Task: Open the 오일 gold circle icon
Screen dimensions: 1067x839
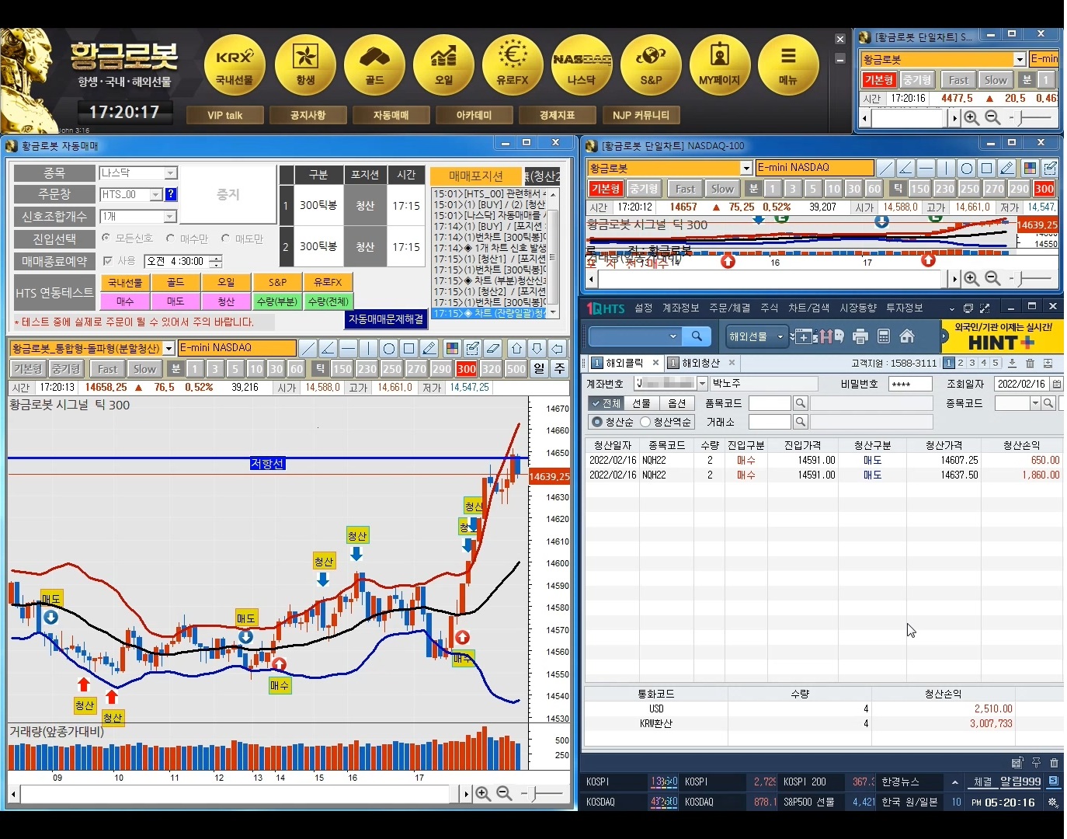Action: pyautogui.click(x=443, y=65)
